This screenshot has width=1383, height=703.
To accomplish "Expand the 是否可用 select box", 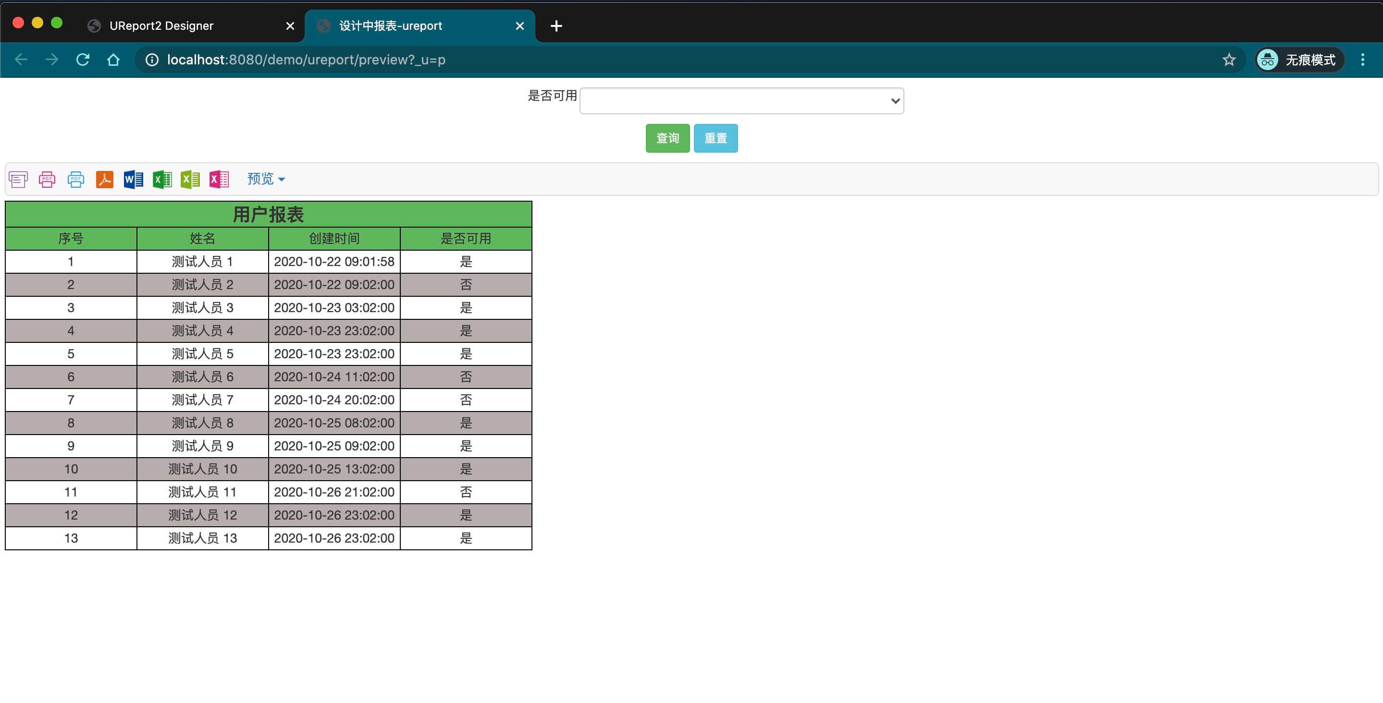I will [741, 101].
